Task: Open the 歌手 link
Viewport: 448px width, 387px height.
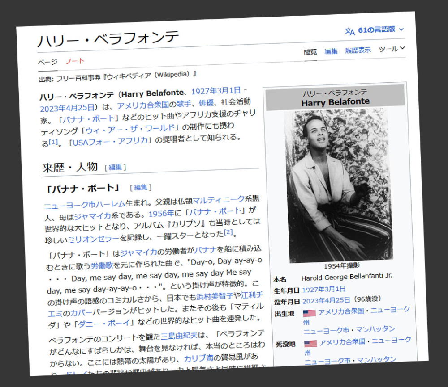Action: click(184, 103)
